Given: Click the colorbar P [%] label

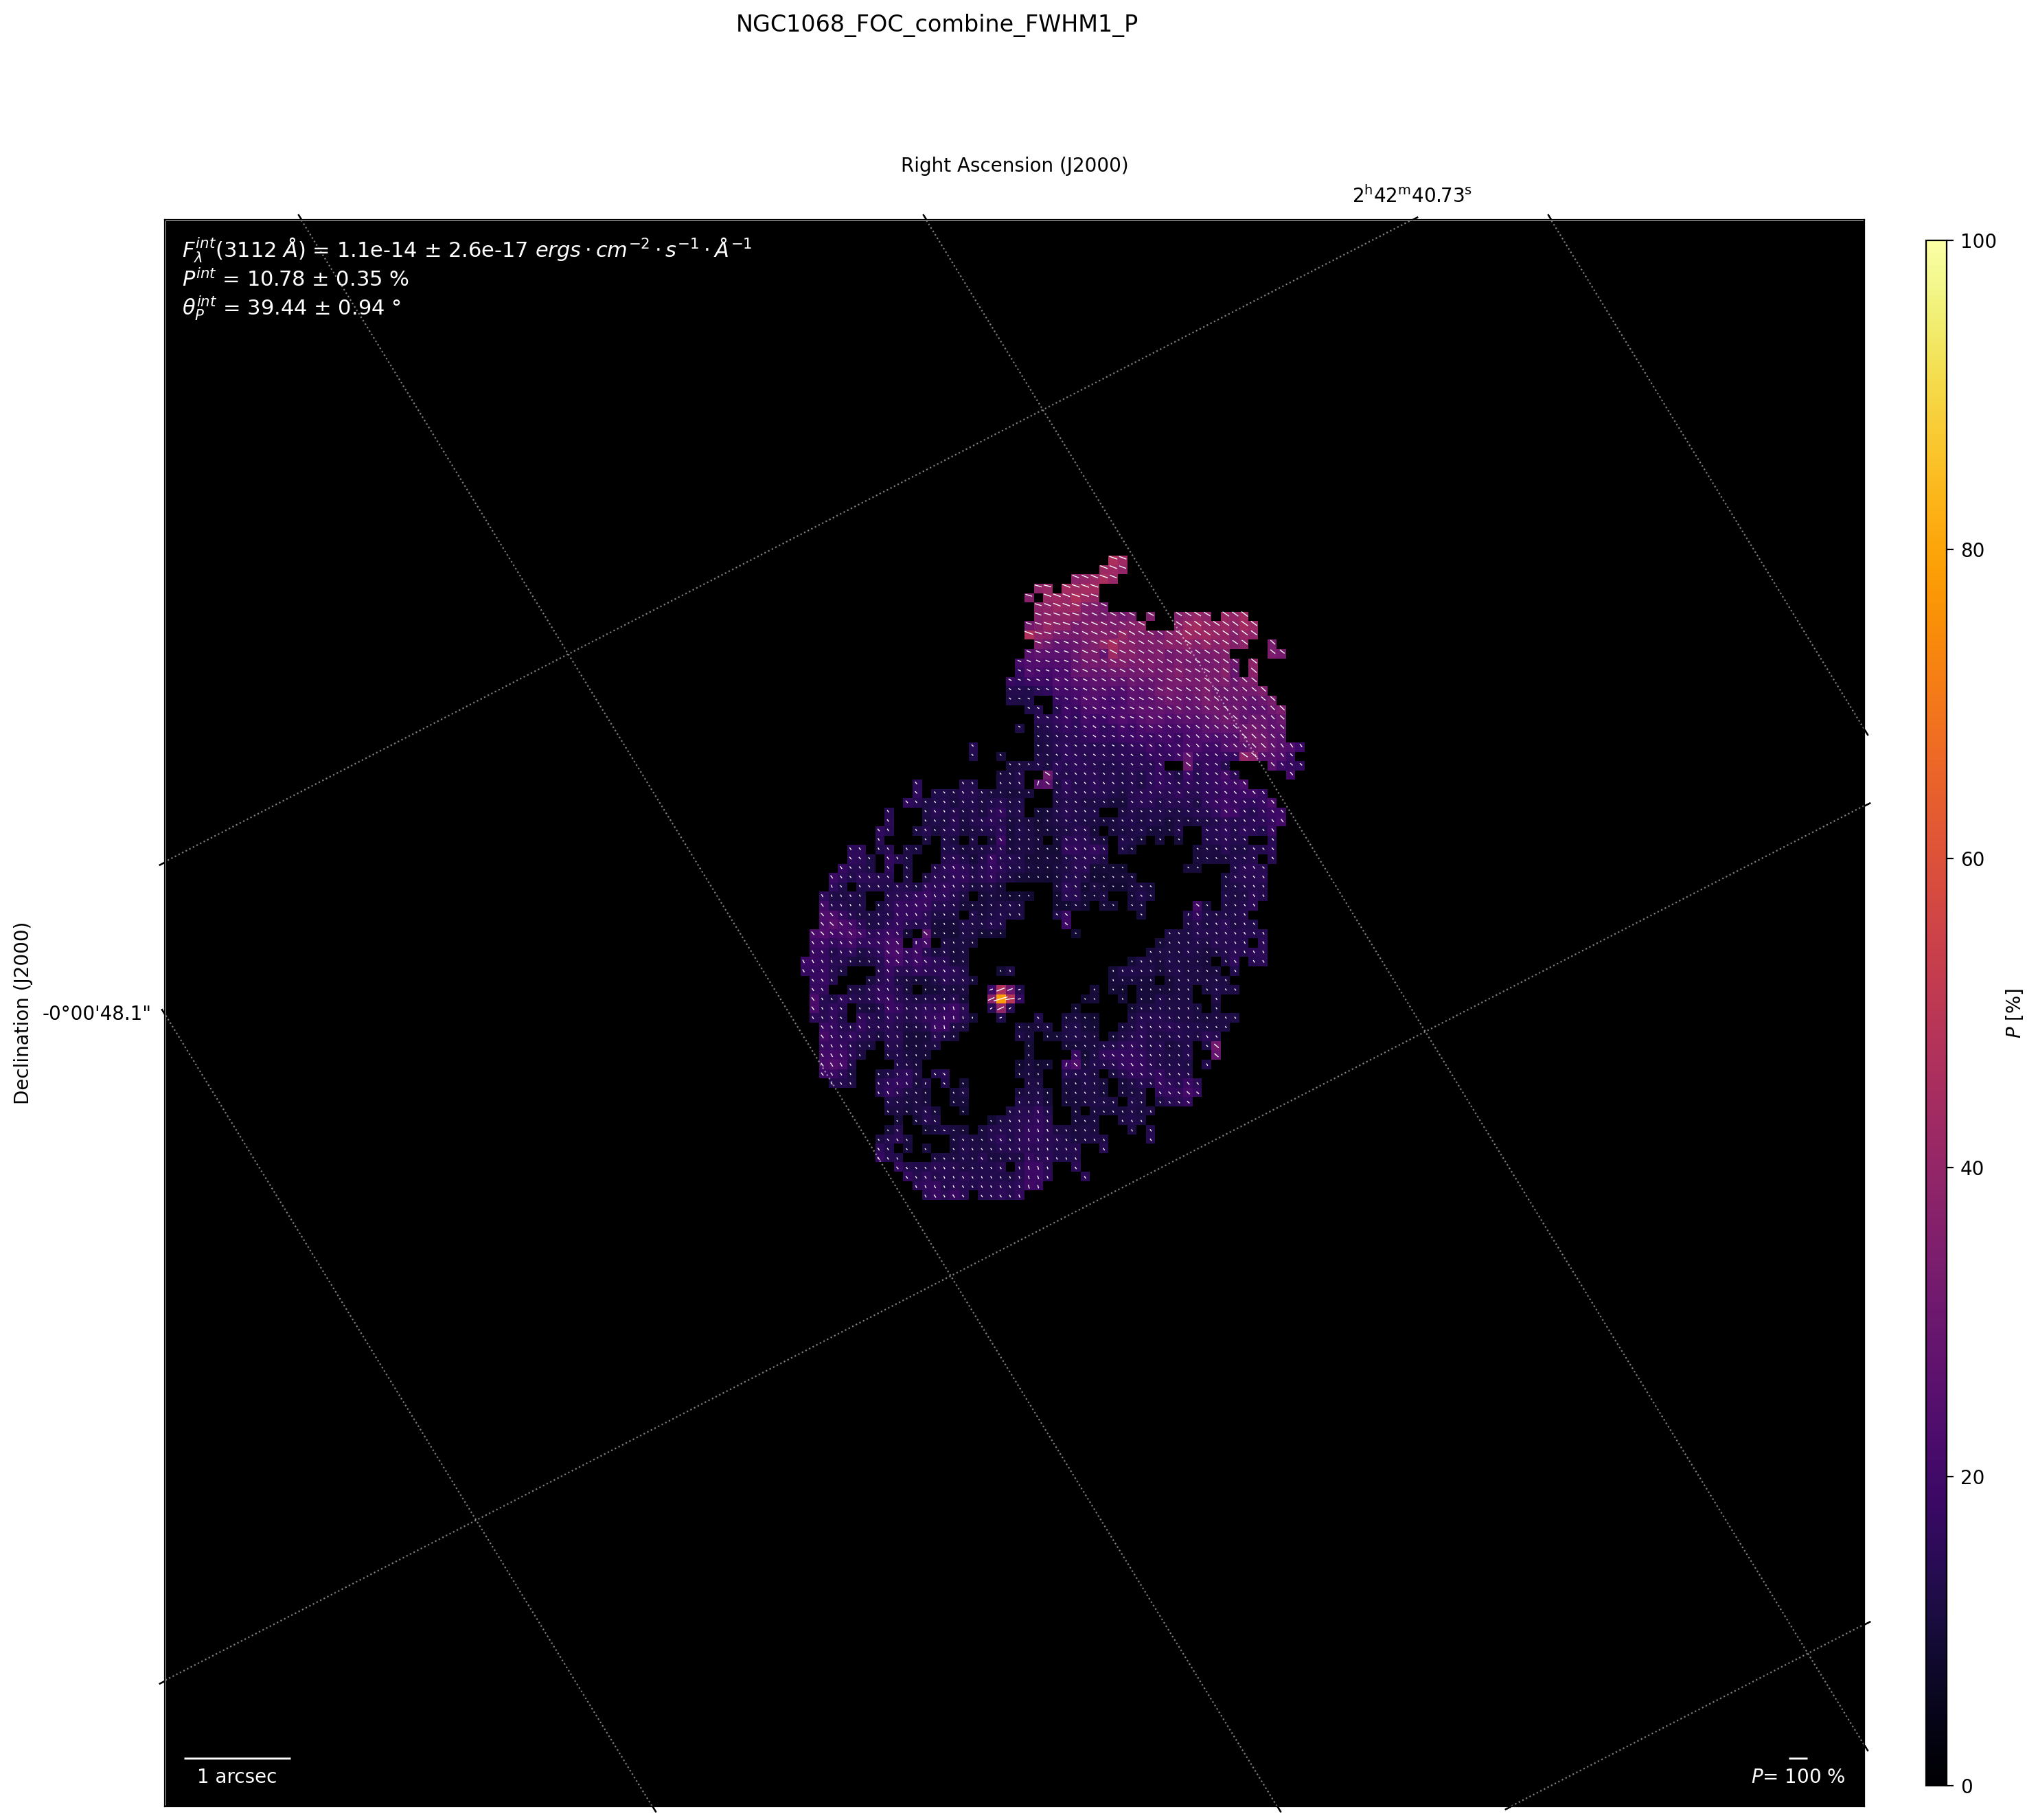Looking at the screenshot, I should pos(2014,1012).
